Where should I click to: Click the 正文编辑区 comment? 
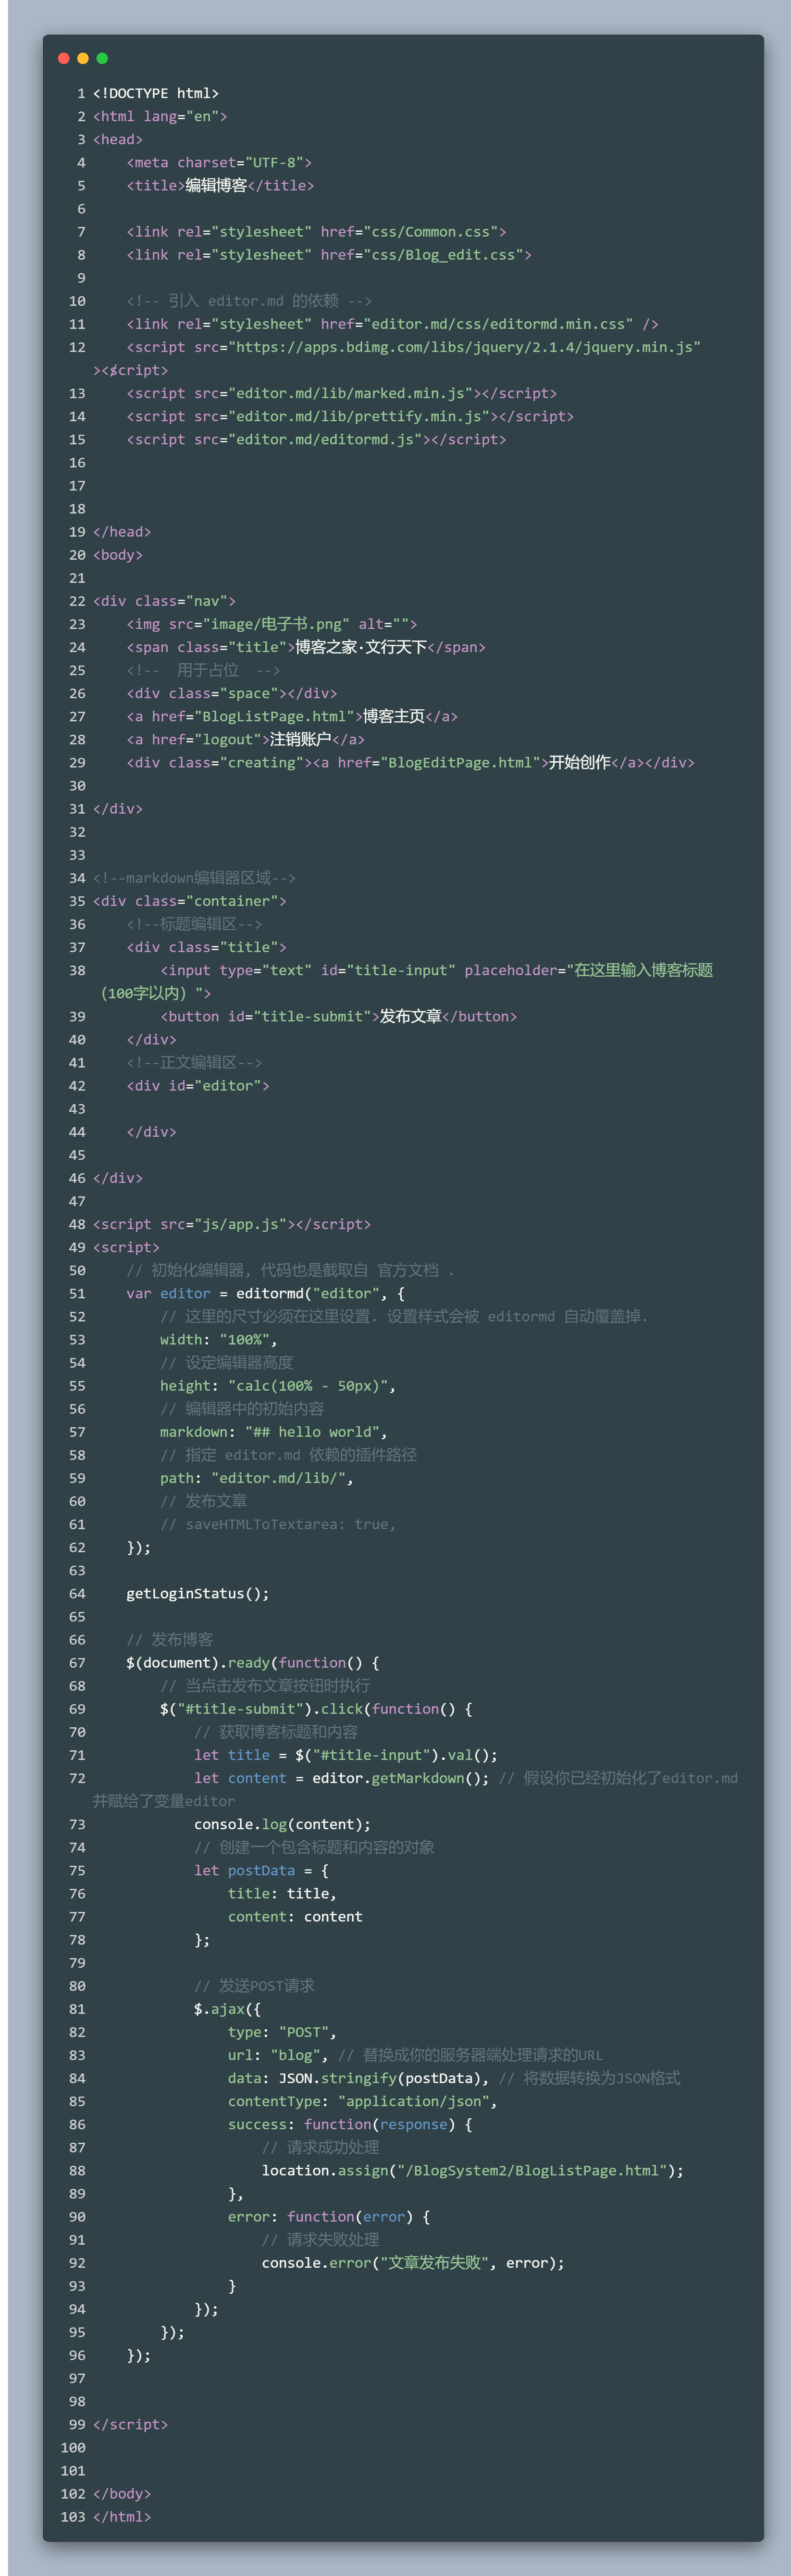point(194,1062)
